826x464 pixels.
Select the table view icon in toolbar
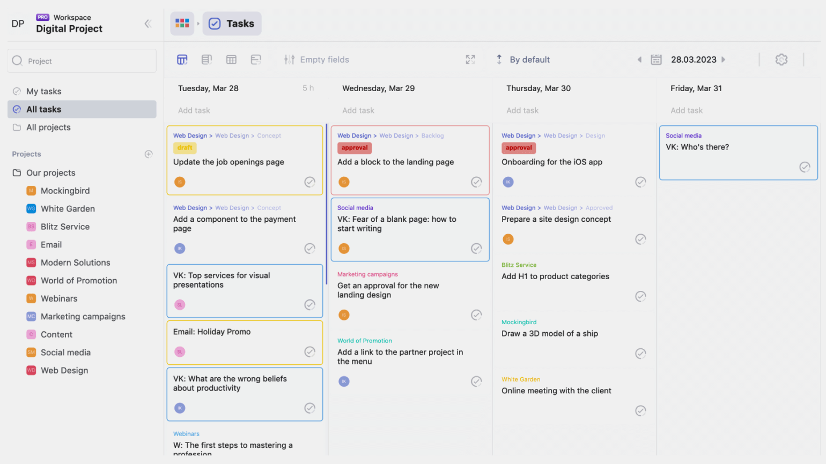[231, 59]
